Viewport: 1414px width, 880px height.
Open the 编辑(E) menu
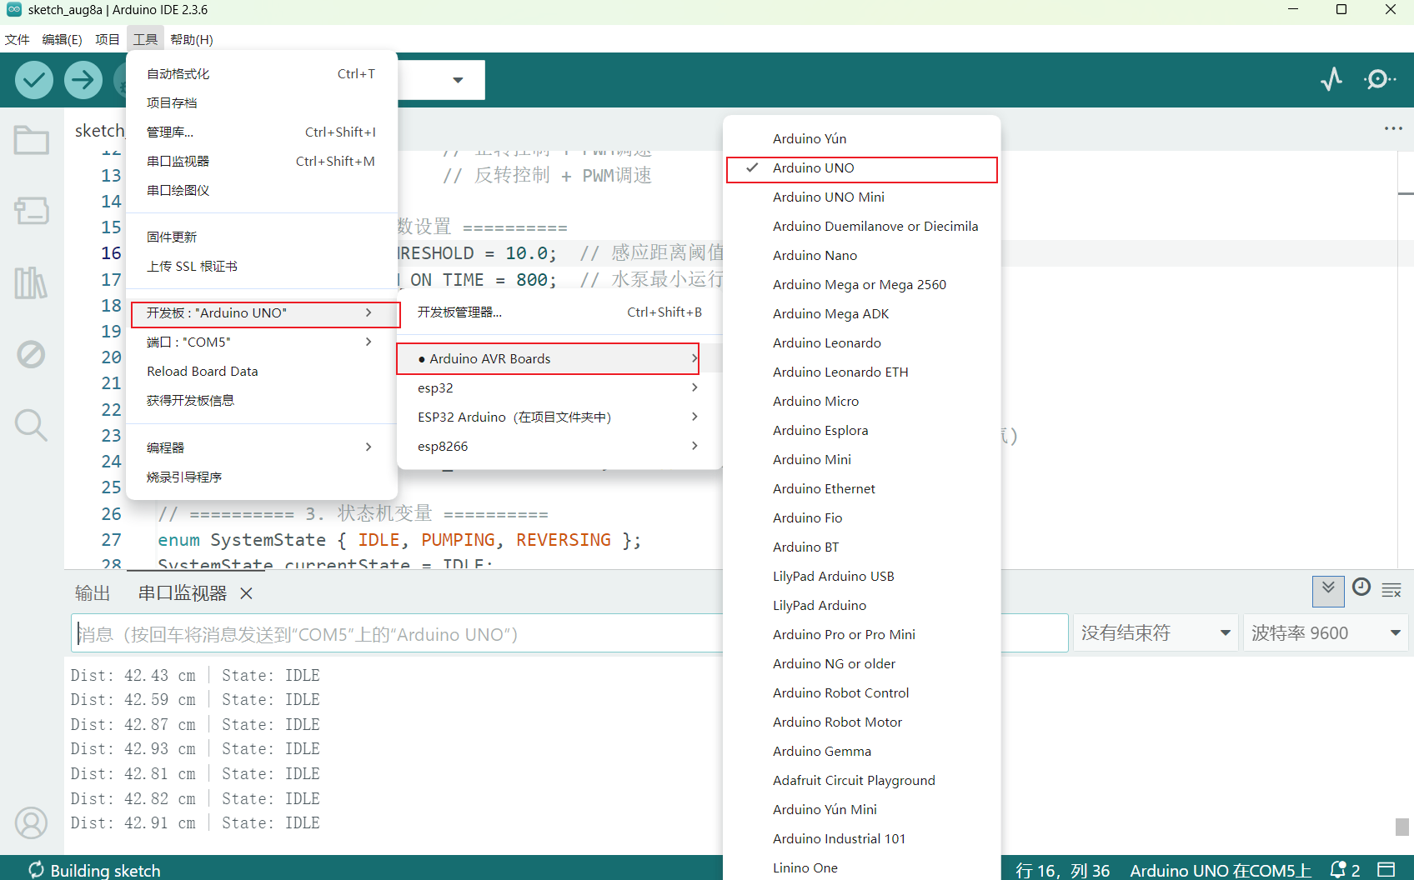(63, 39)
